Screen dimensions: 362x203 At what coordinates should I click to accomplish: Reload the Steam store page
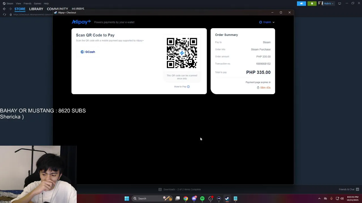point(4,14)
